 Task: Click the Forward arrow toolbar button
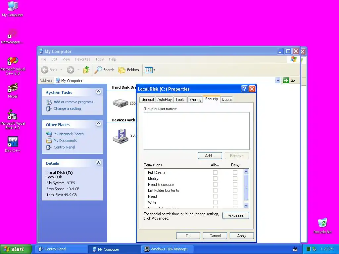(x=71, y=70)
